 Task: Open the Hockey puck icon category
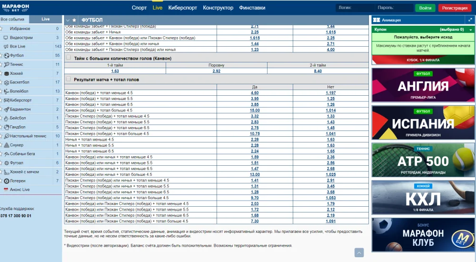coord(7,73)
